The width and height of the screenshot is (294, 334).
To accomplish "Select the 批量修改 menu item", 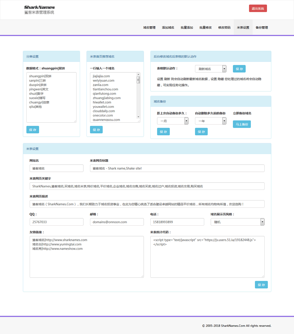I will (x=205, y=27).
